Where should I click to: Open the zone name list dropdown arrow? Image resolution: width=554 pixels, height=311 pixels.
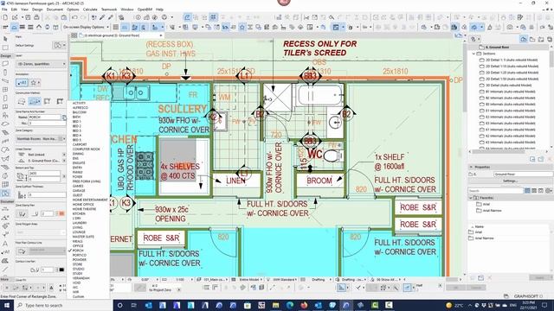point(64,117)
